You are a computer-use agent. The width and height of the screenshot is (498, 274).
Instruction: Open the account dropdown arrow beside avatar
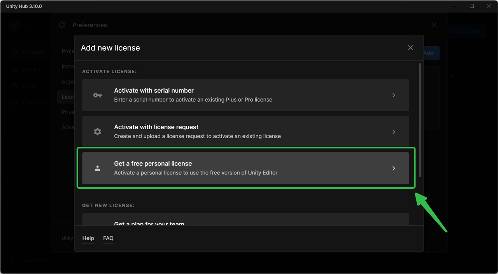[26, 26]
